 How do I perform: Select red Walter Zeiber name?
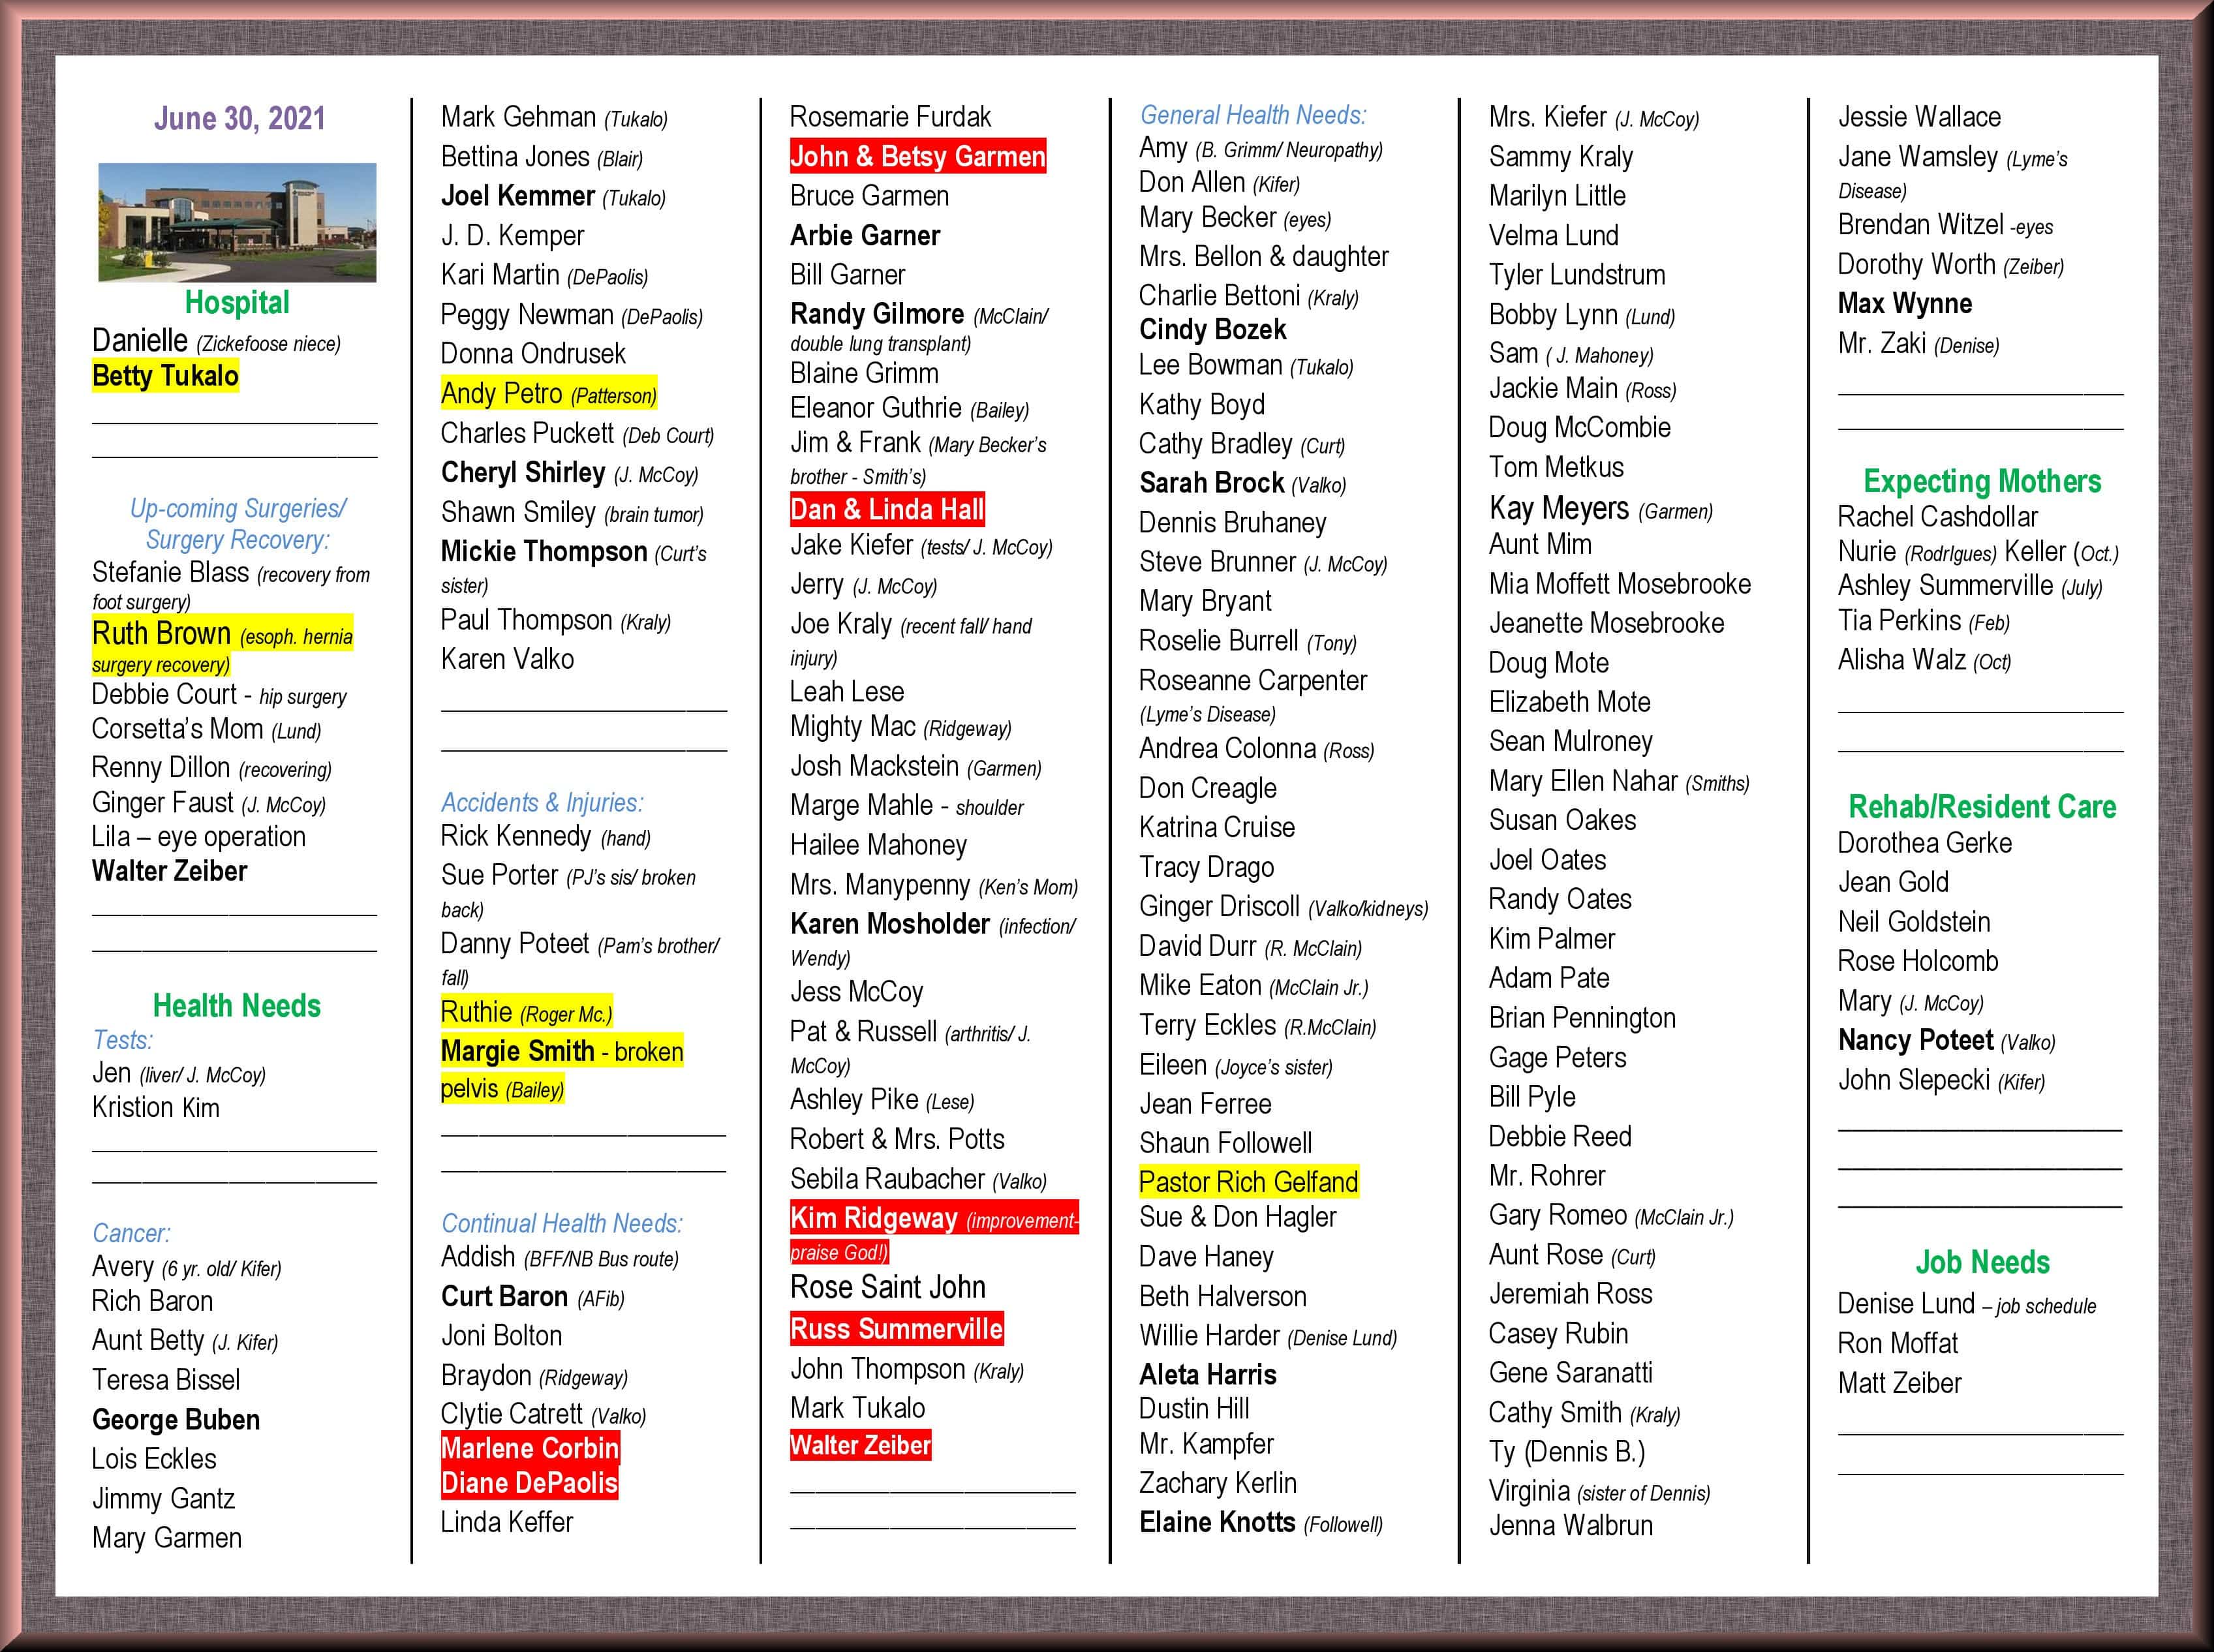pyautogui.click(x=860, y=1445)
